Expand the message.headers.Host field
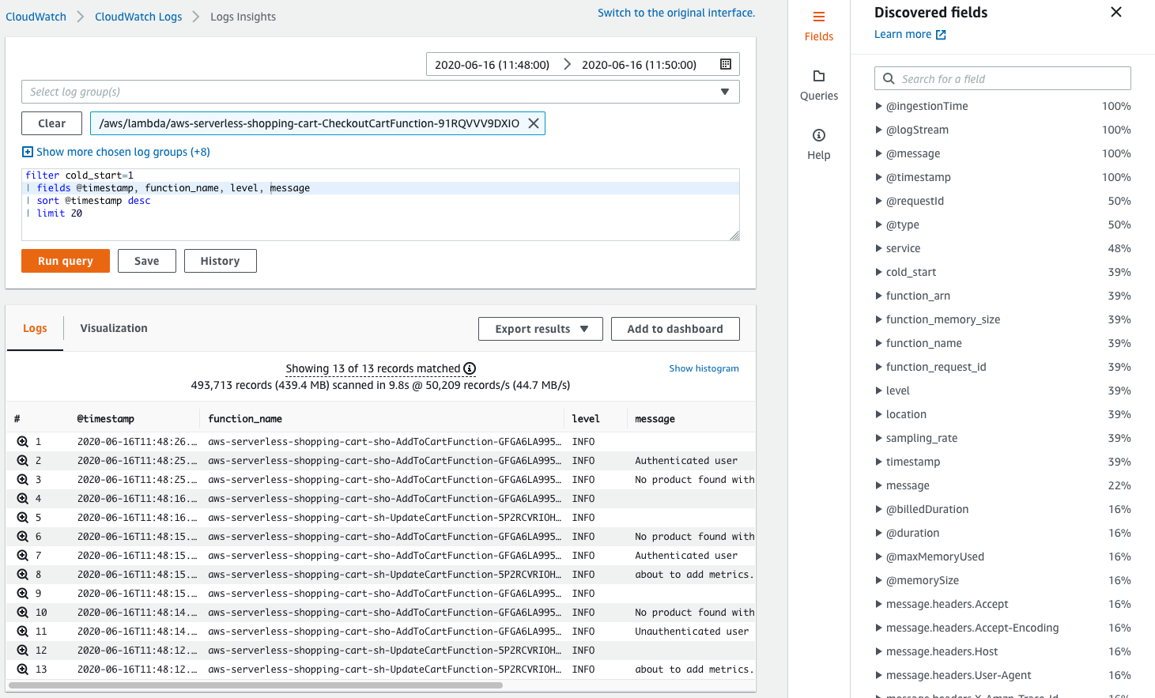Viewport: 1155px width, 698px height. [x=878, y=651]
